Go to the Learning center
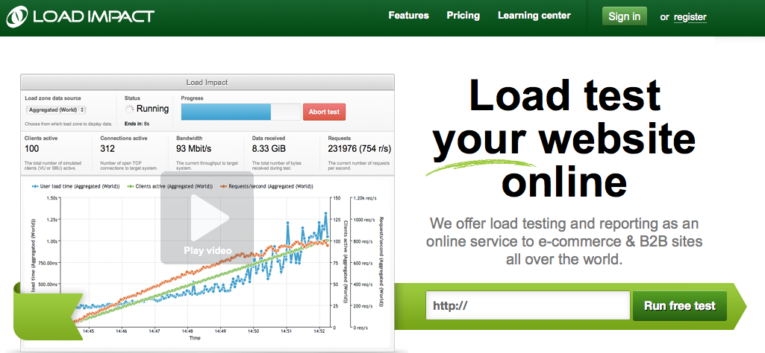The height and width of the screenshot is (353, 765). [x=534, y=16]
